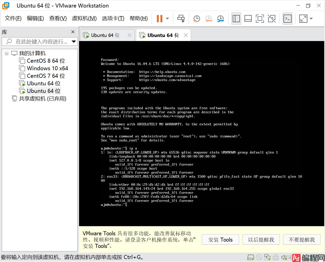
Task: Expand the library search filter dropdown
Action: click(x=74, y=42)
